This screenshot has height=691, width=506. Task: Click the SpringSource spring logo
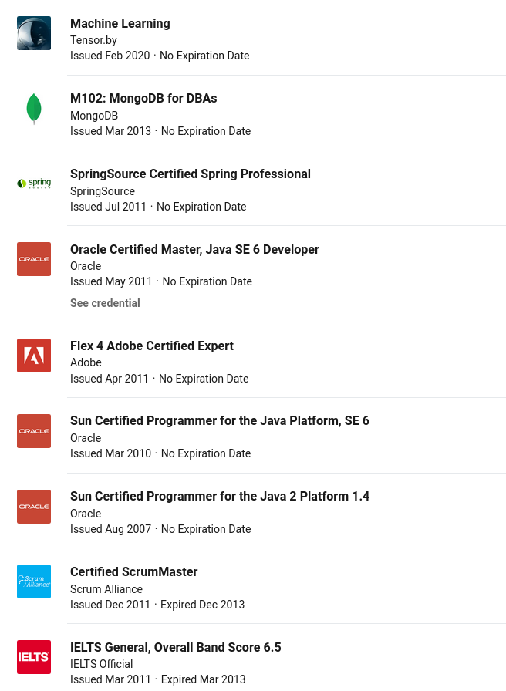pyautogui.click(x=34, y=184)
